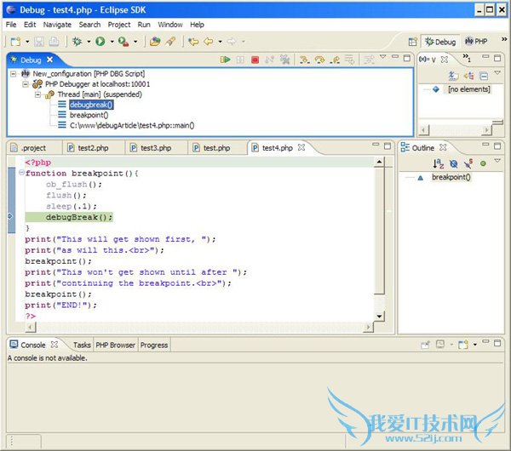Show hidden perspectives chevron
This screenshot has width=511, height=451.
(x=504, y=39)
